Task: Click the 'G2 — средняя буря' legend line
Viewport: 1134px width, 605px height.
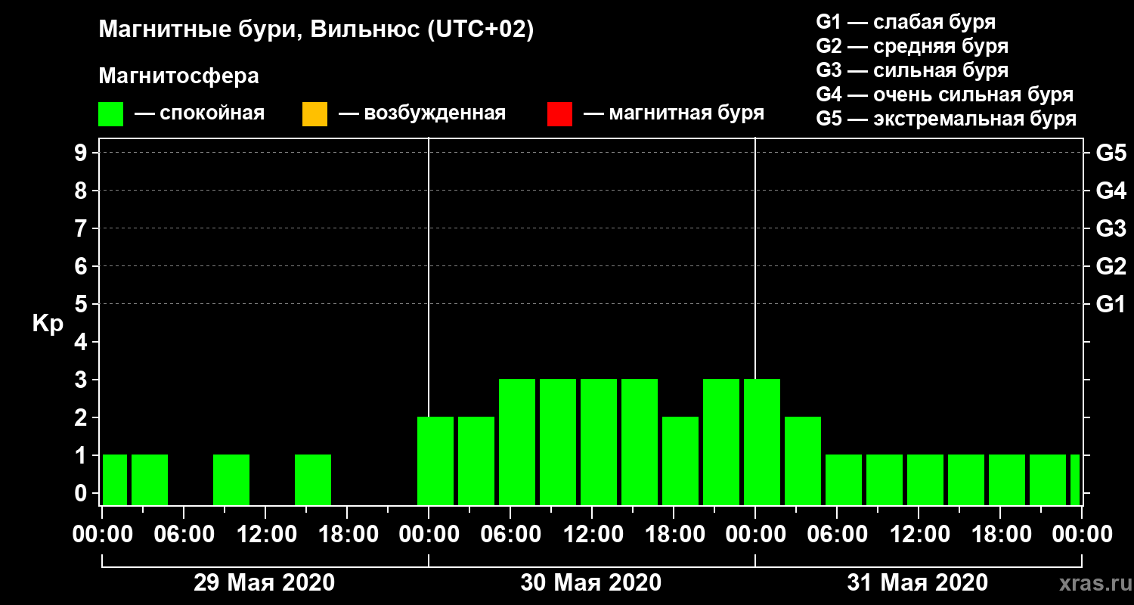Action: (912, 46)
